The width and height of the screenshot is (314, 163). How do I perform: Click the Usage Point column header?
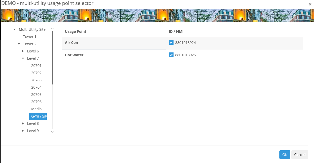click(76, 32)
